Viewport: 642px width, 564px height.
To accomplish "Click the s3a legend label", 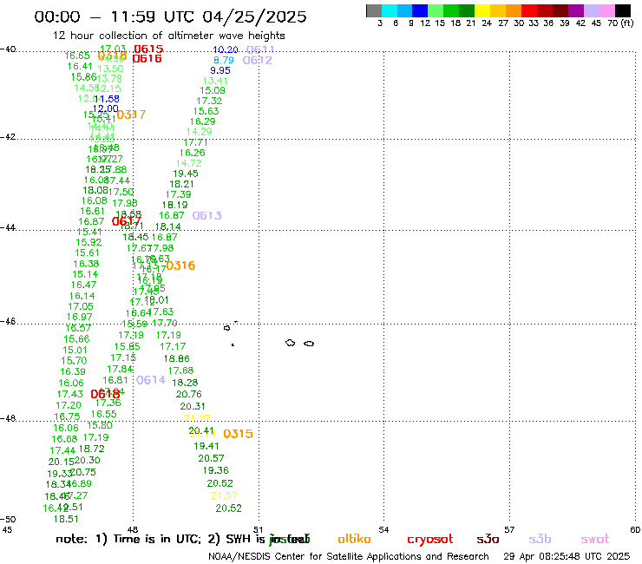I will [488, 539].
